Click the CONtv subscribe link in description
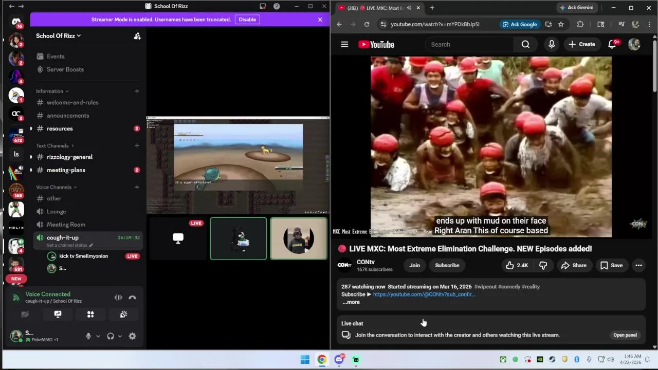Viewport: 658px width, 370px height. (x=424, y=294)
